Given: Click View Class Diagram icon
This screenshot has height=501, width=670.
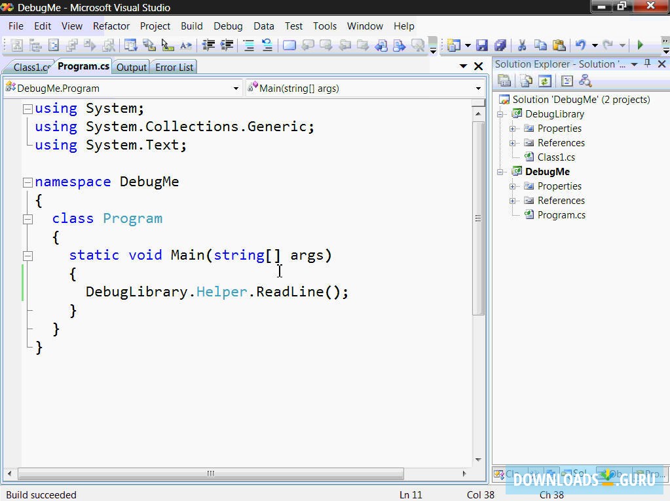Looking at the screenshot, I should point(586,81).
